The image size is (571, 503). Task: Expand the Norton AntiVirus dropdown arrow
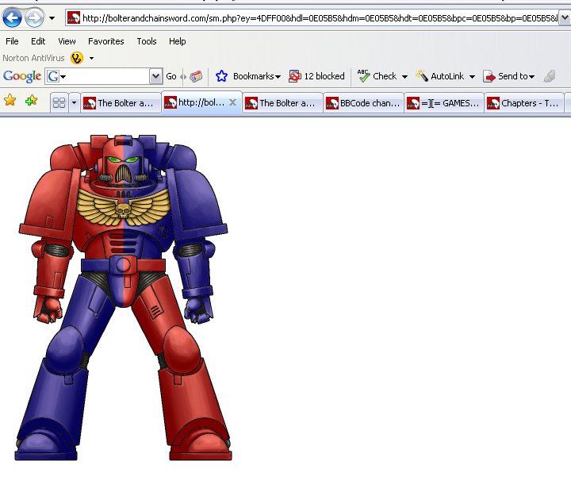click(91, 58)
